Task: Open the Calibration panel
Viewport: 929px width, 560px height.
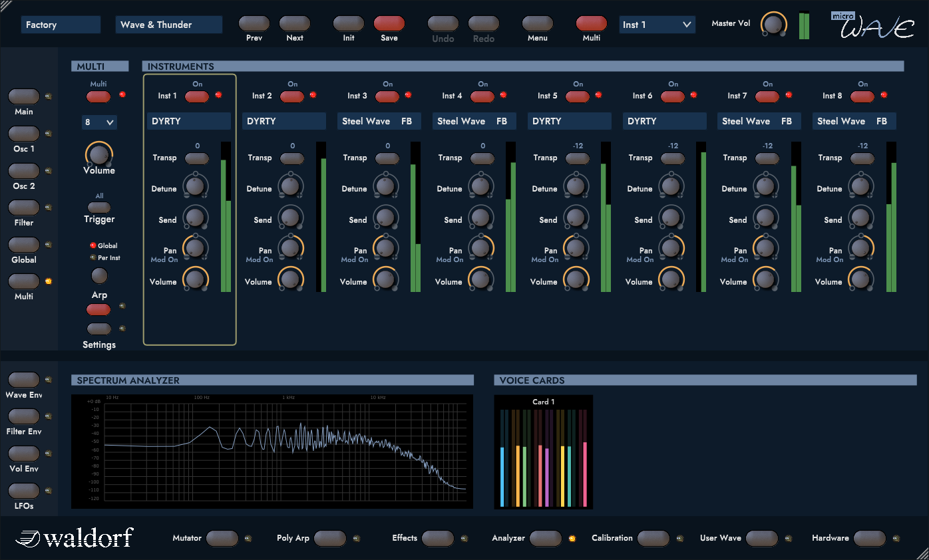Action: (x=653, y=538)
